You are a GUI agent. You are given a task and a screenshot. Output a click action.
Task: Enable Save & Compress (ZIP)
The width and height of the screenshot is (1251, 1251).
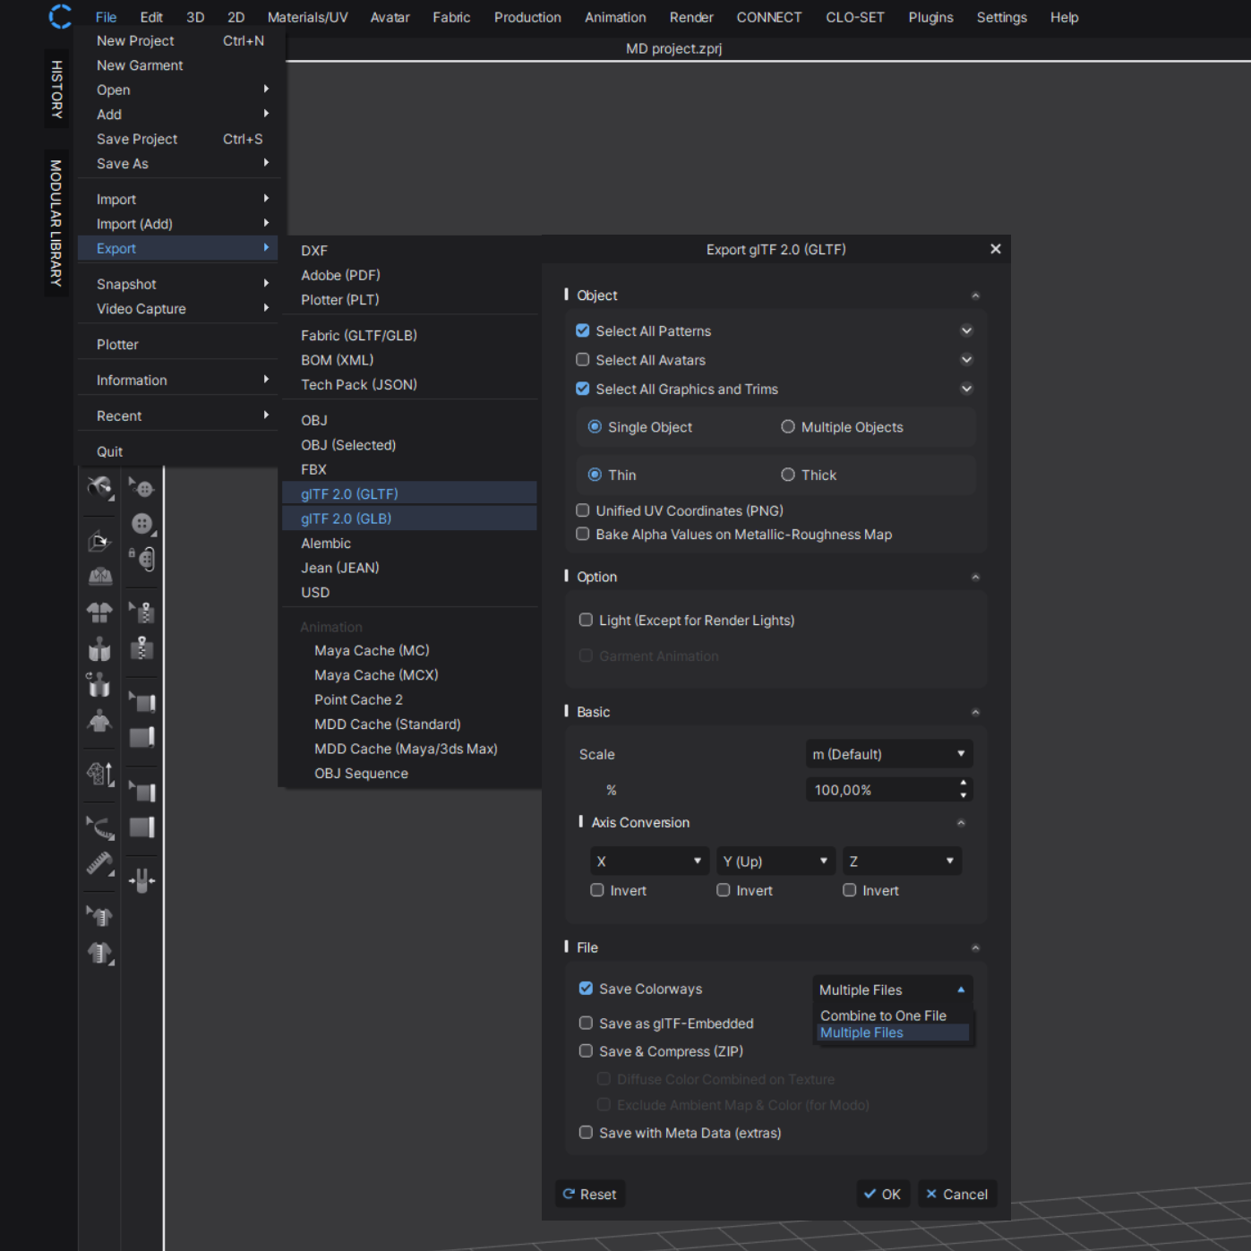(586, 1050)
